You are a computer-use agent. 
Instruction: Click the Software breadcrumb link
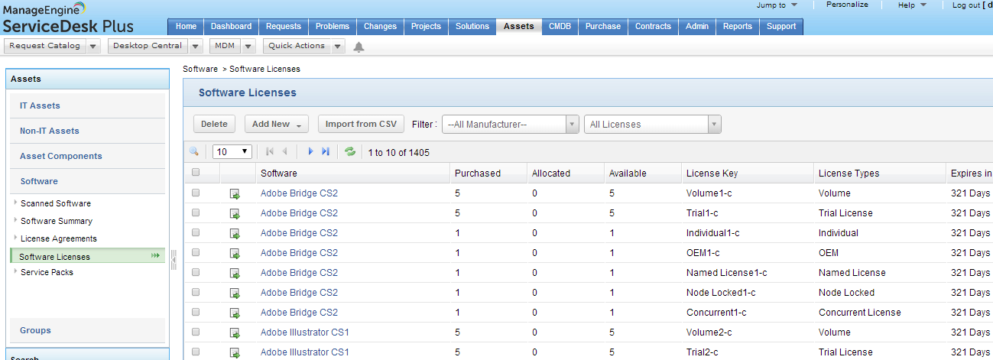200,69
